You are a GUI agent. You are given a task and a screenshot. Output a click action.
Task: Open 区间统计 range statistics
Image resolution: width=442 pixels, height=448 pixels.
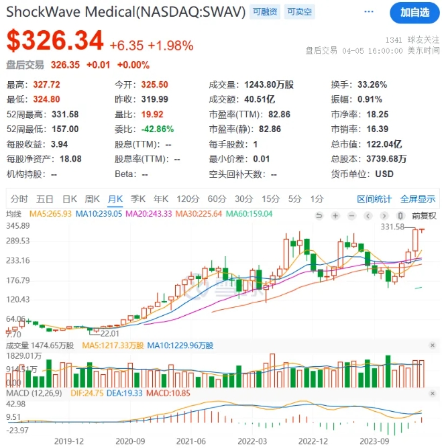tap(374, 199)
